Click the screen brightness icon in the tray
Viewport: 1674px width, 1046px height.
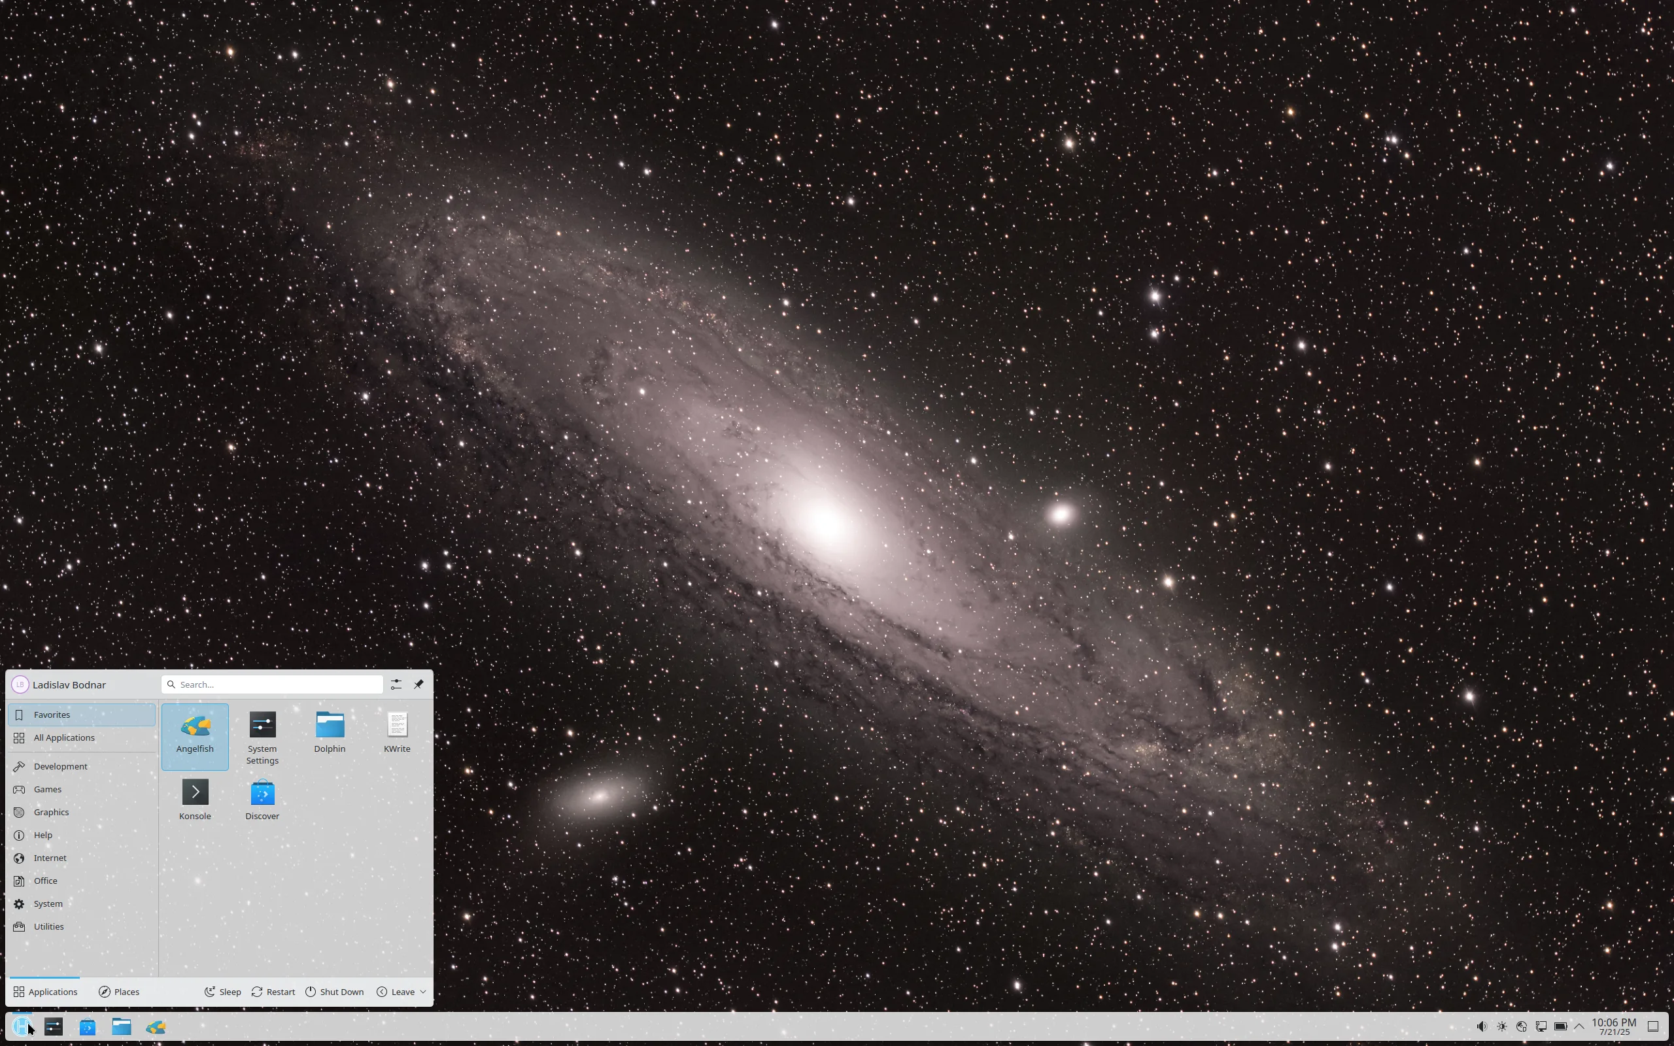1503,1026
